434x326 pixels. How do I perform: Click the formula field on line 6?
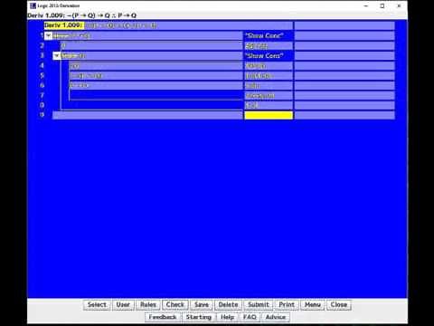point(156,86)
